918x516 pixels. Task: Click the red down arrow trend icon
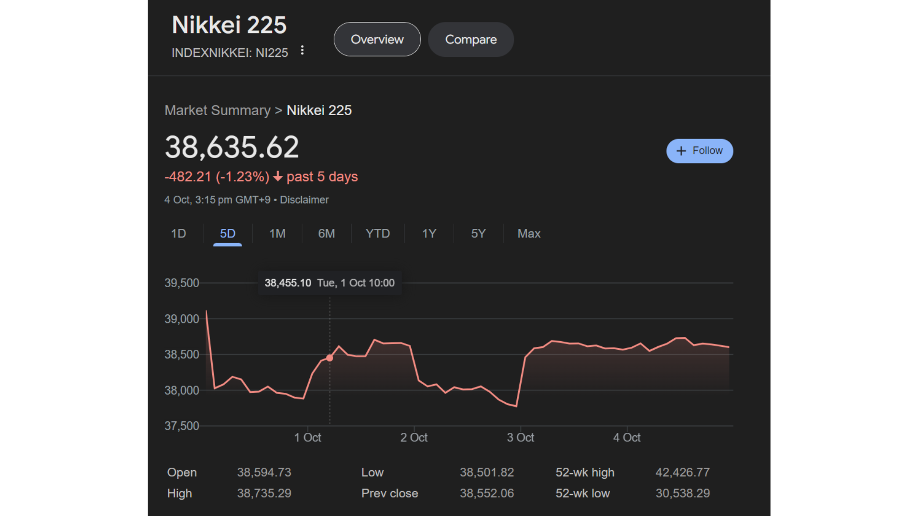pyautogui.click(x=278, y=177)
